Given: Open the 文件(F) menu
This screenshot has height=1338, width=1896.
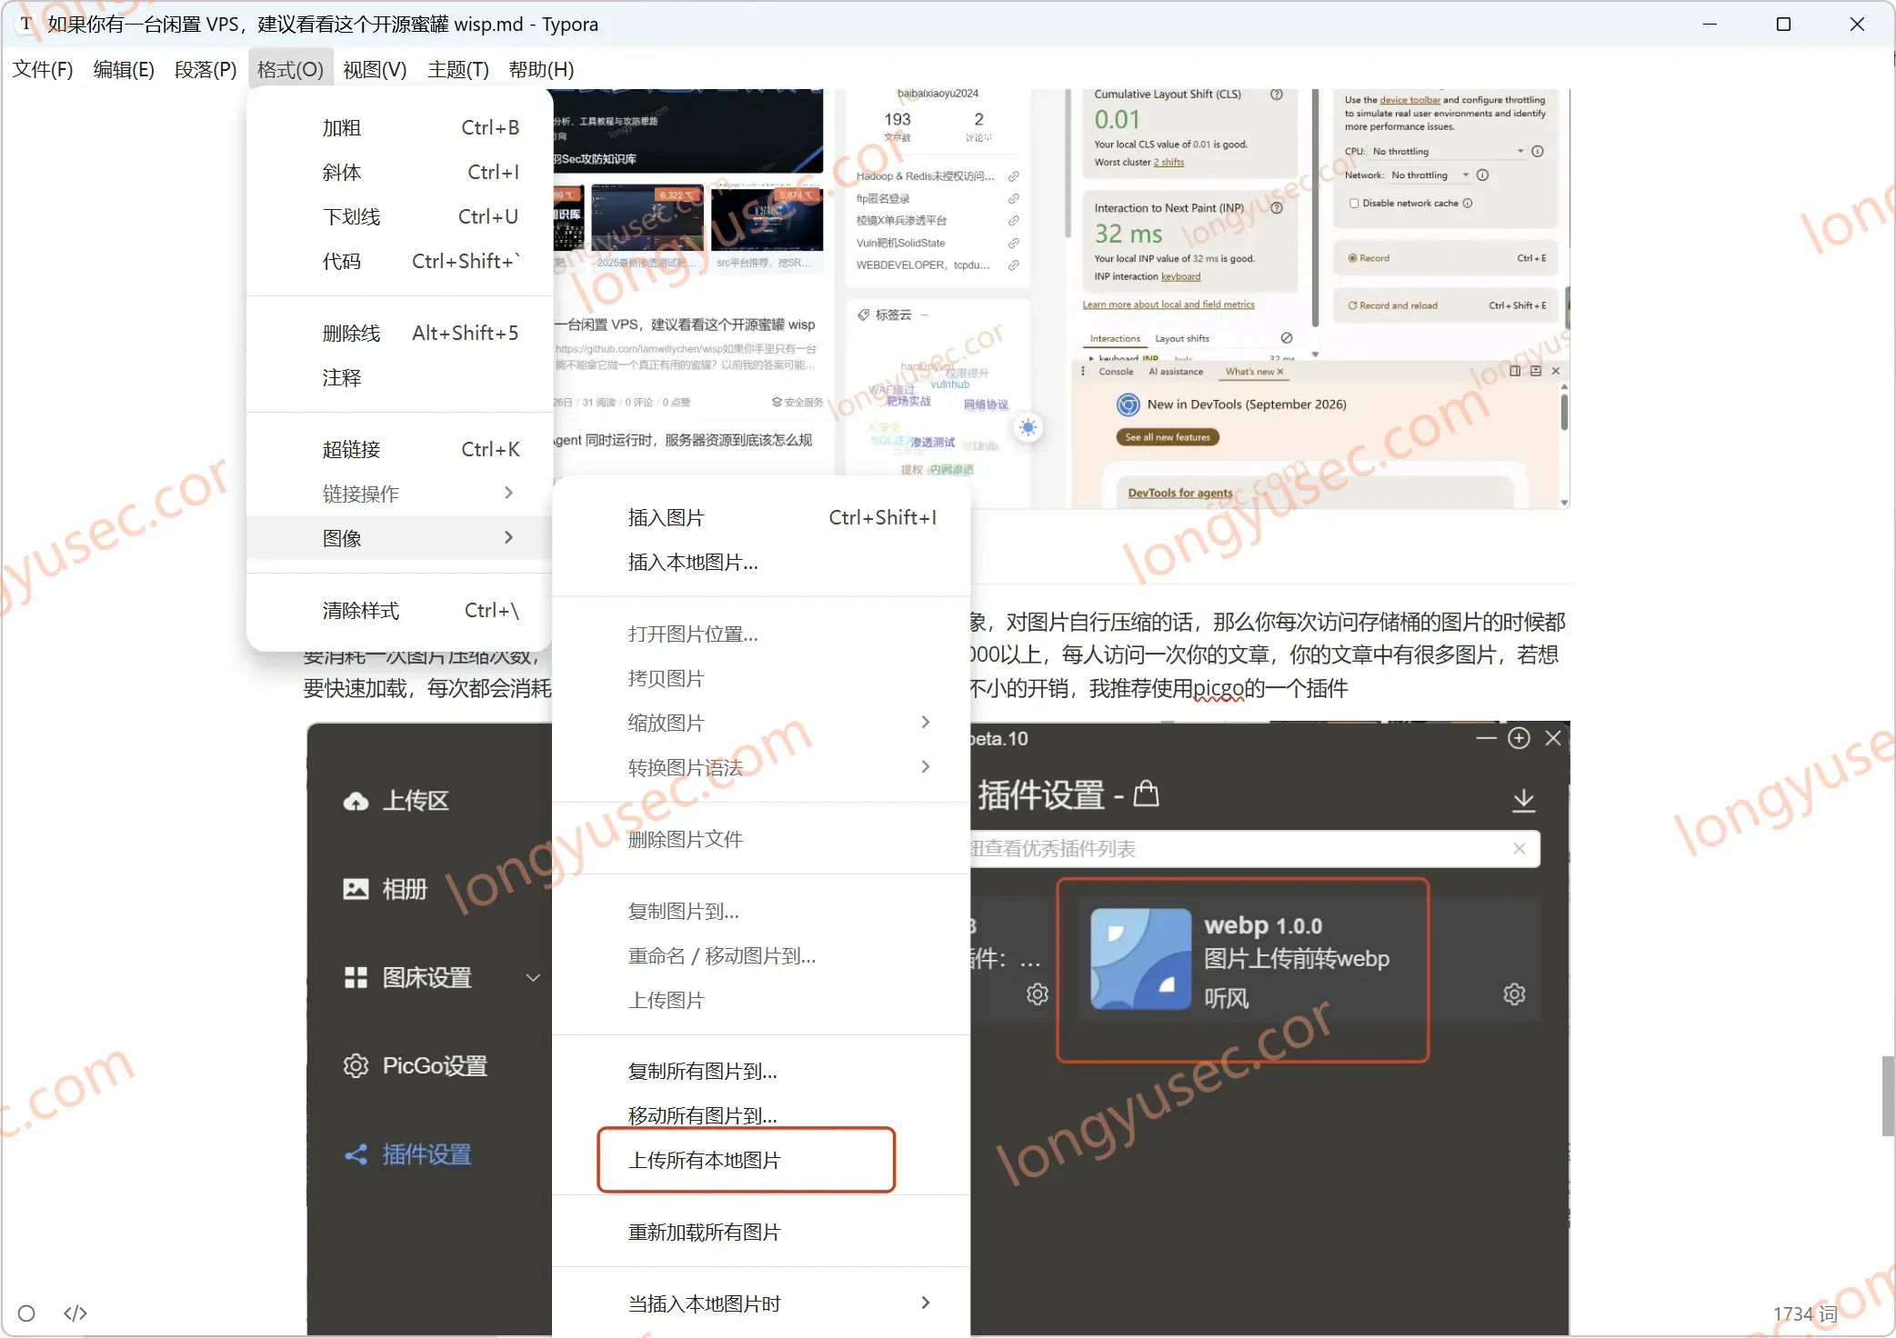Looking at the screenshot, I should 43,69.
